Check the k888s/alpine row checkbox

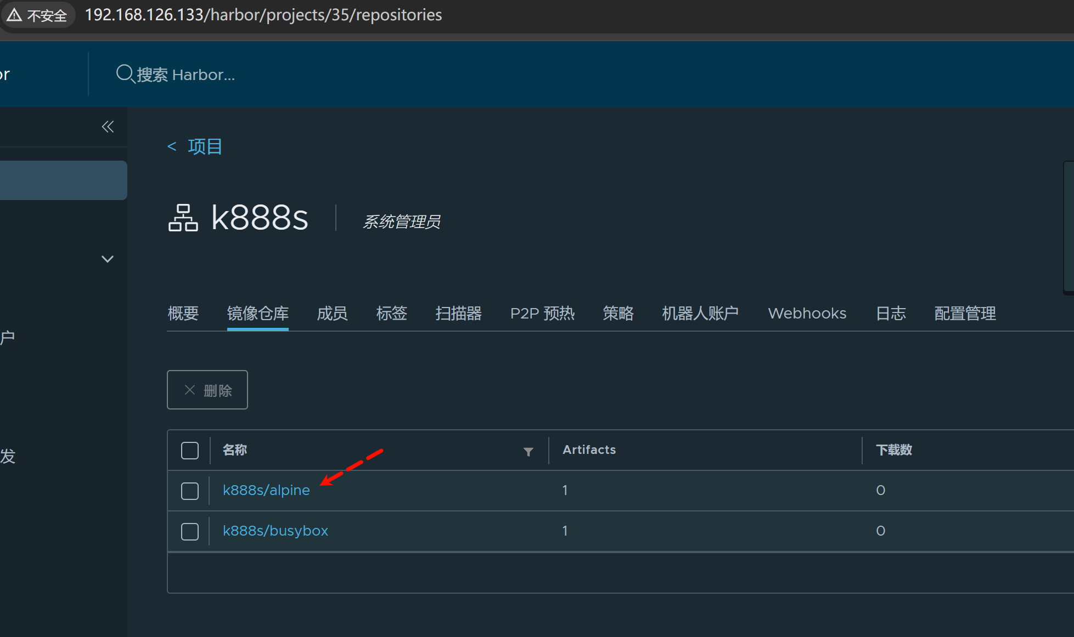pos(190,491)
